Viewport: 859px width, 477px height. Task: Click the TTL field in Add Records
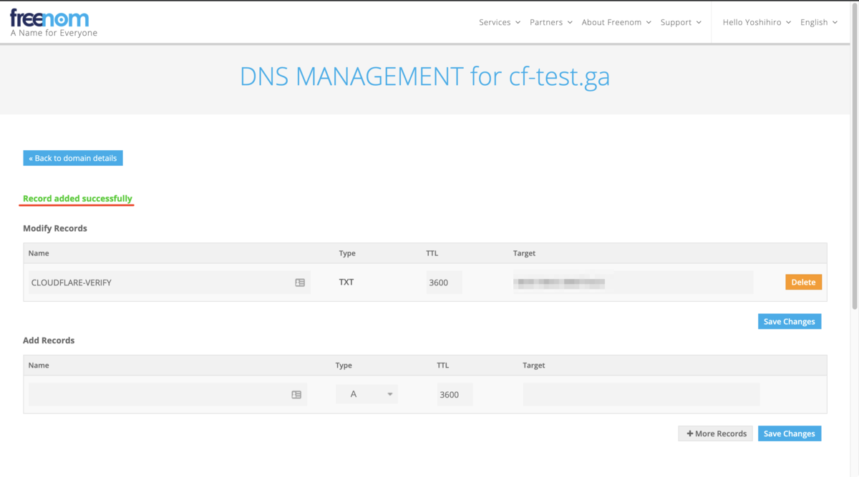tap(455, 394)
